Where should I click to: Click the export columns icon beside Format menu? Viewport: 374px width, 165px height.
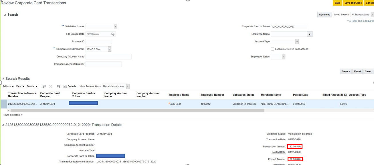(x=44, y=86)
